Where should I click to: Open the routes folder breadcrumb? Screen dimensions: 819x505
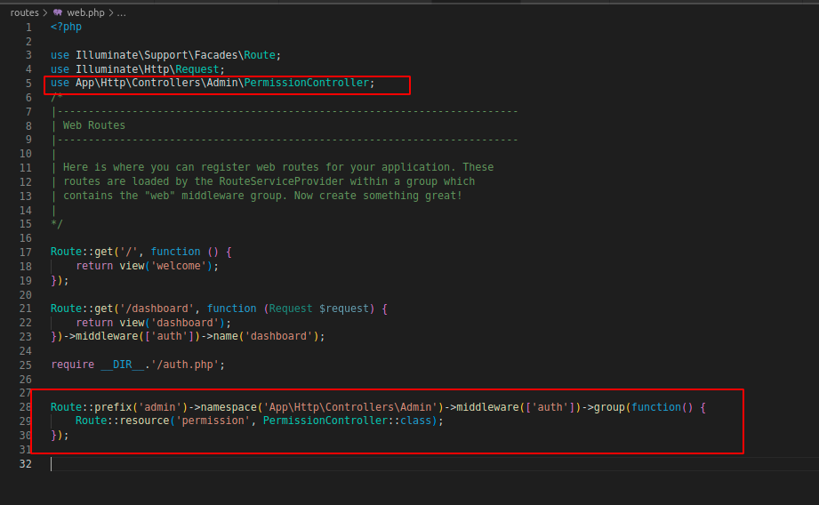[24, 12]
